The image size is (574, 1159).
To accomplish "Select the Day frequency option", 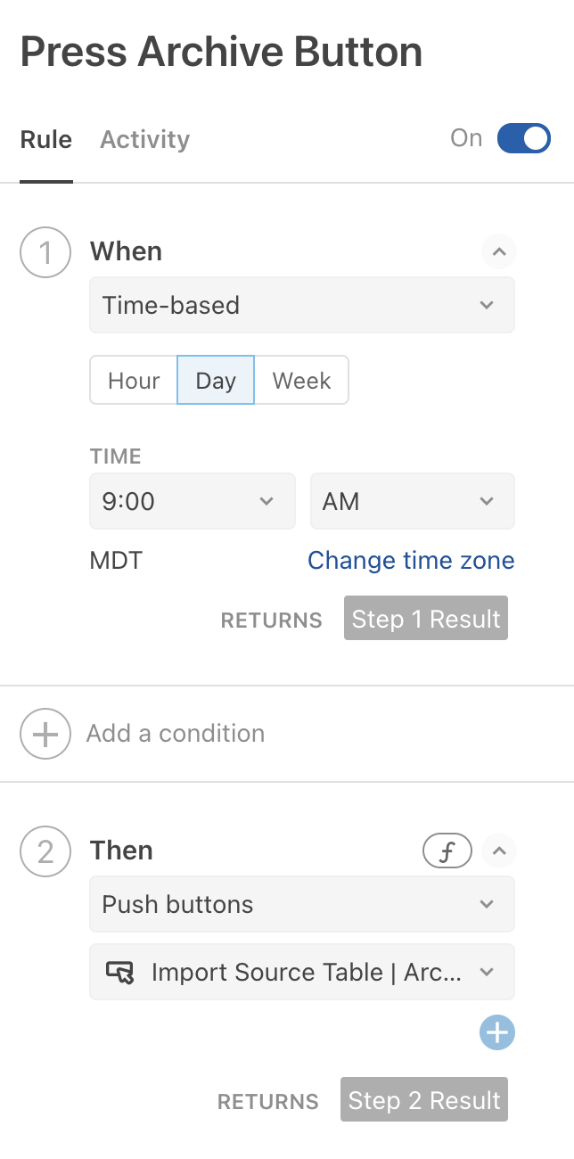I will [216, 381].
